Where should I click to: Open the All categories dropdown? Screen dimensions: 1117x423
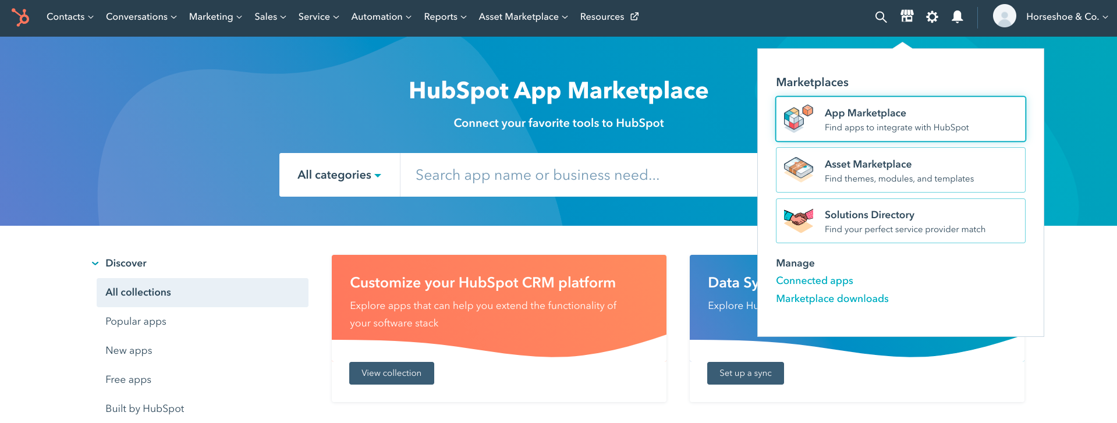pyautogui.click(x=339, y=175)
